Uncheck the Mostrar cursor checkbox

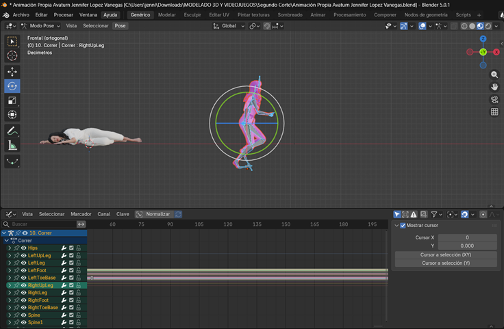[403, 225]
